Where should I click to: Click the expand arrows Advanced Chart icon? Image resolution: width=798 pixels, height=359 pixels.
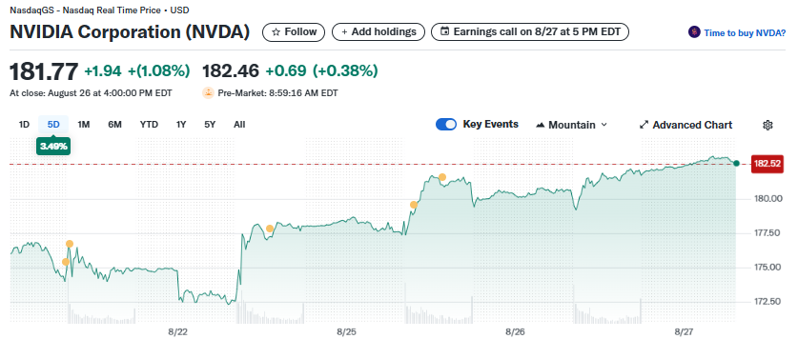[x=644, y=125]
